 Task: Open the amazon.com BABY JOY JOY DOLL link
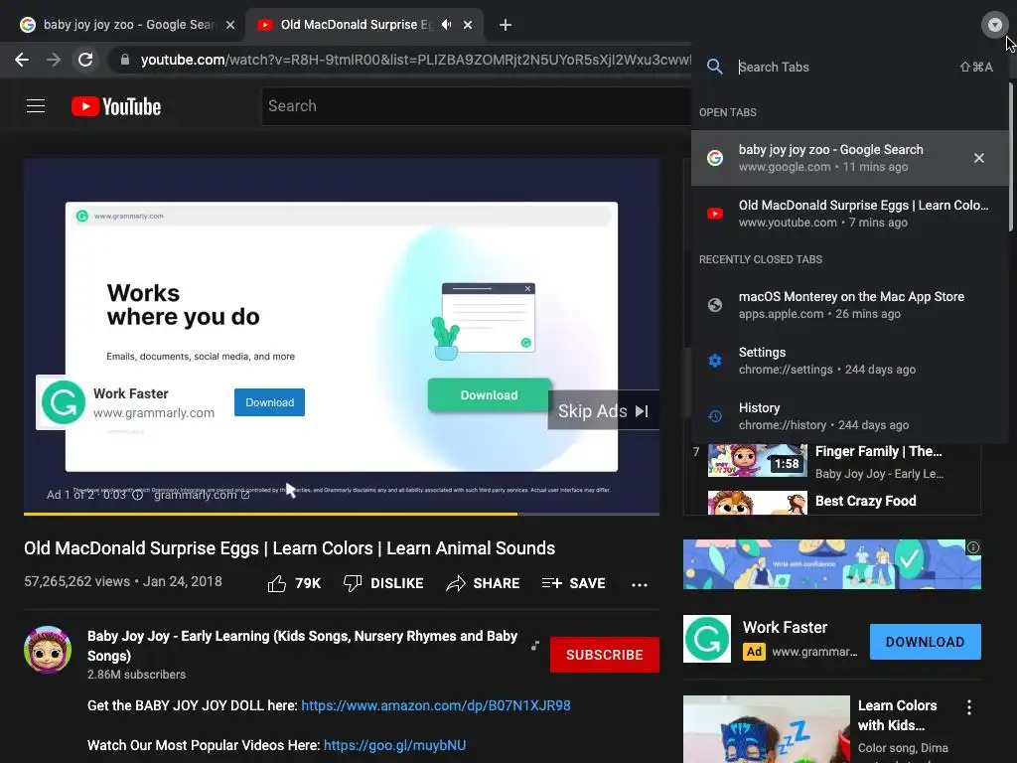(436, 706)
